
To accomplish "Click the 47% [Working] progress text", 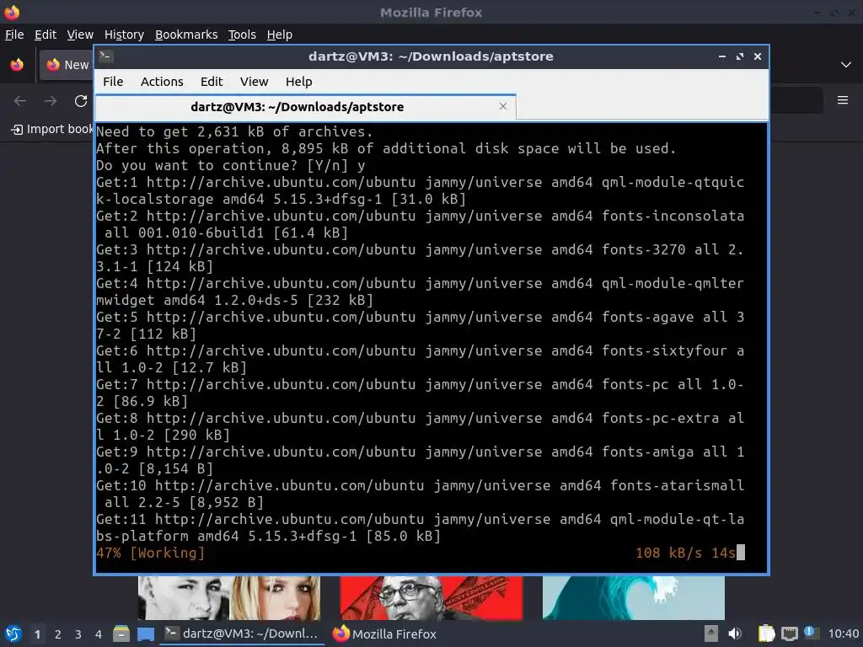I will tap(150, 553).
